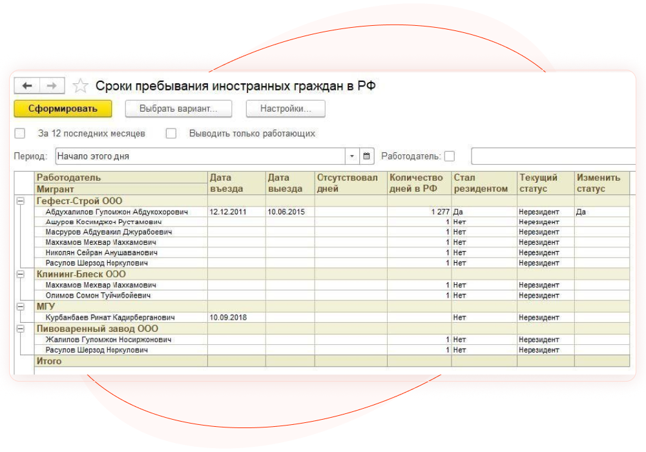The height and width of the screenshot is (452, 646).
Task: Click the back navigation arrow
Action: point(26,85)
